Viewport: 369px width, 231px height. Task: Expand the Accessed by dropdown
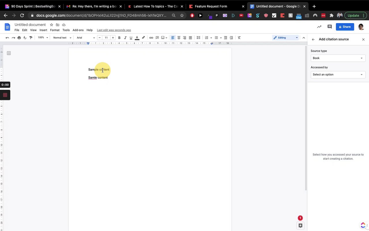pyautogui.click(x=338, y=74)
